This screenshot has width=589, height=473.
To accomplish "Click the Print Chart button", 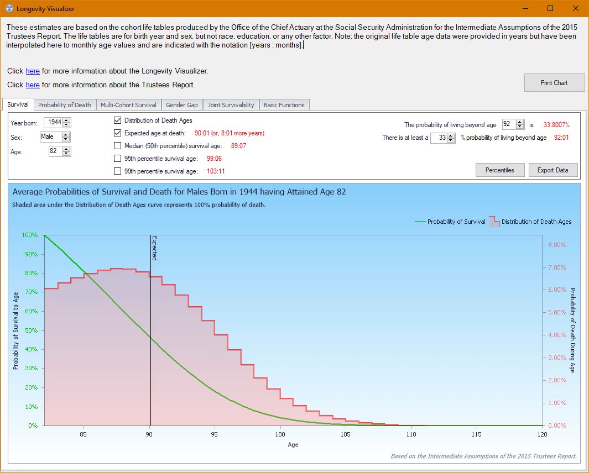I will (x=555, y=82).
